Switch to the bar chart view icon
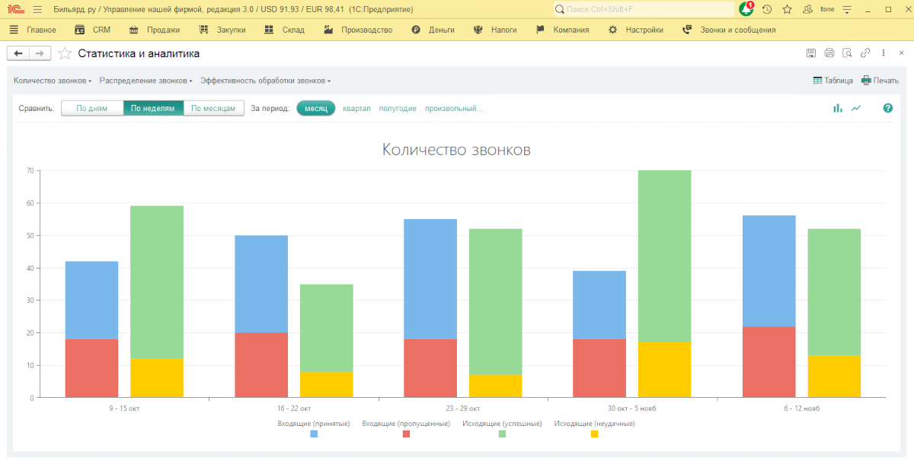Viewport: 914px width, 461px height. [838, 108]
